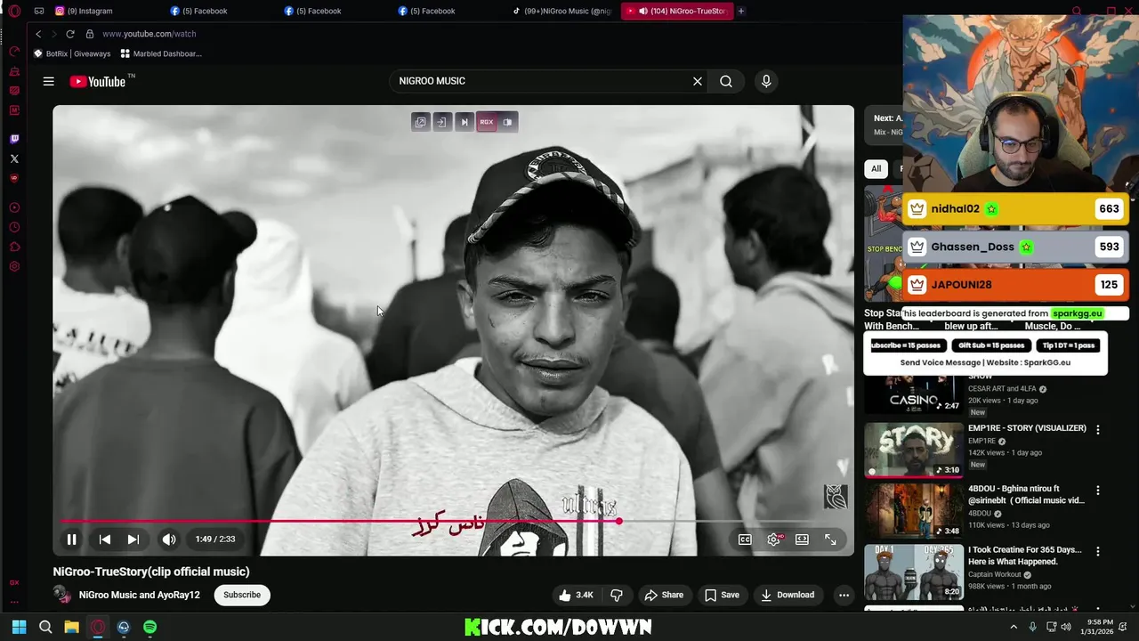The height and width of the screenshot is (641, 1139).
Task: Open the player icon in Opera sidebar
Action: (14, 207)
